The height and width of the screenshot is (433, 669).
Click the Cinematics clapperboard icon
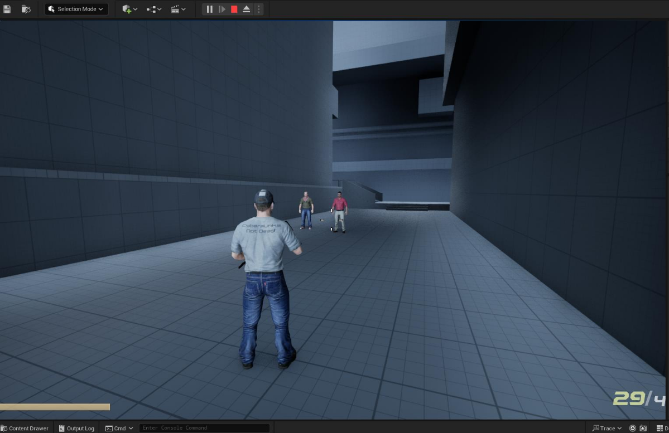click(175, 9)
